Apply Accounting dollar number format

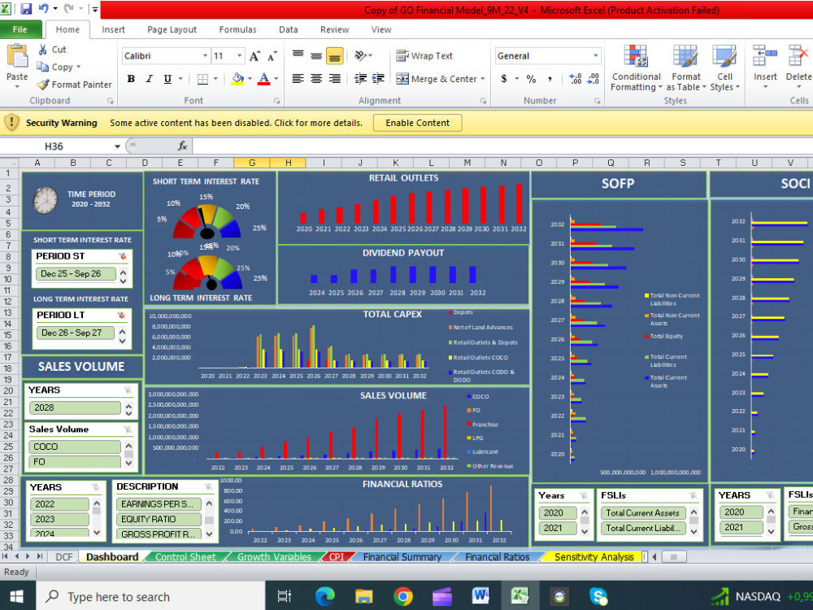coord(504,79)
